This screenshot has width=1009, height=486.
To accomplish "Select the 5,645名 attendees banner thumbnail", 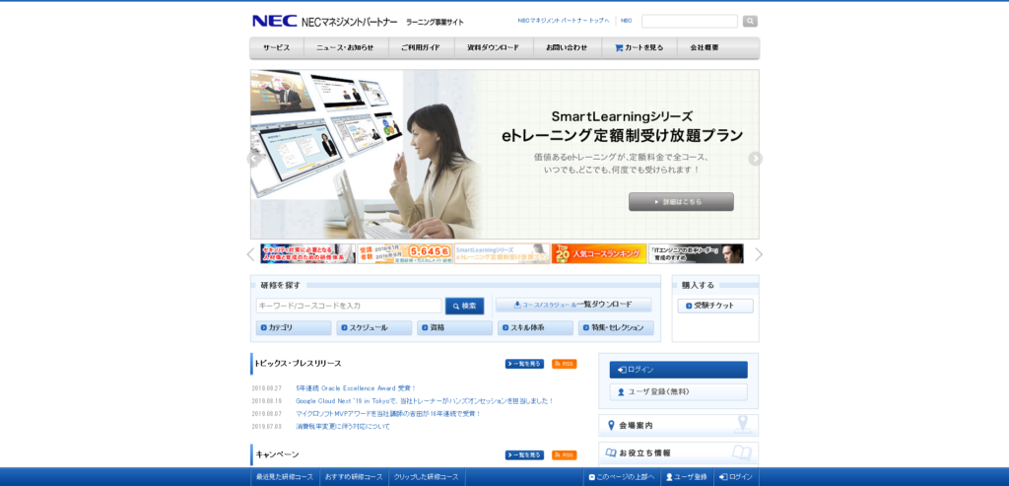I will click(x=405, y=253).
